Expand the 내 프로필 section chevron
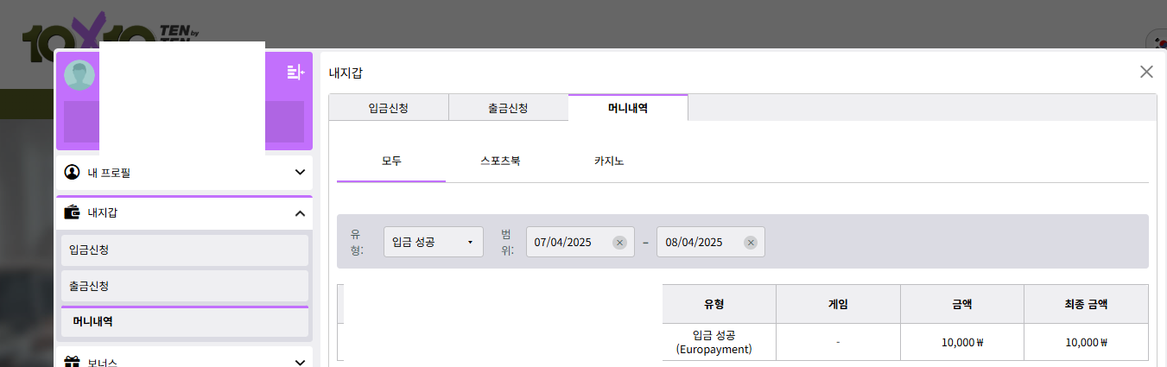The image size is (1167, 367). [300, 172]
